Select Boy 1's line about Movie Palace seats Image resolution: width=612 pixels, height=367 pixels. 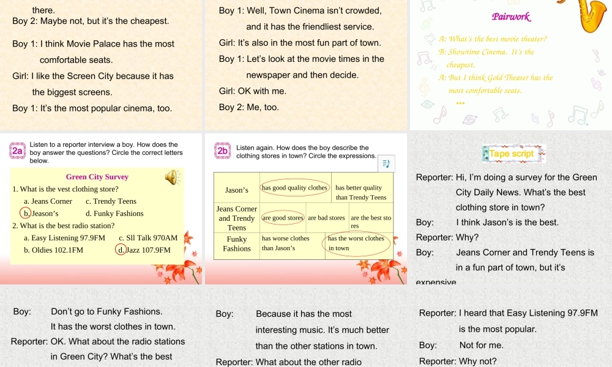[93, 52]
